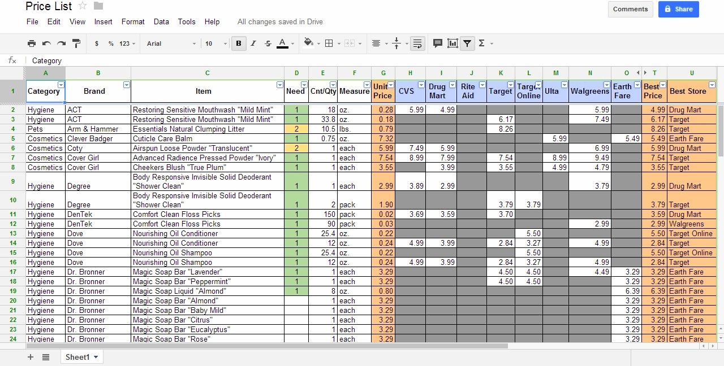Open the View menu
Screen dimensions: 724x366
(77, 21)
